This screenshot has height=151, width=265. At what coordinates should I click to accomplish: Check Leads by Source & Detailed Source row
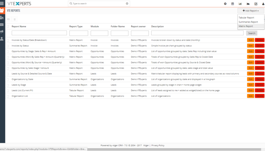8,74
